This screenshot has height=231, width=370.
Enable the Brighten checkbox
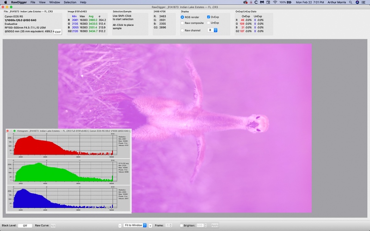(x=181, y=225)
